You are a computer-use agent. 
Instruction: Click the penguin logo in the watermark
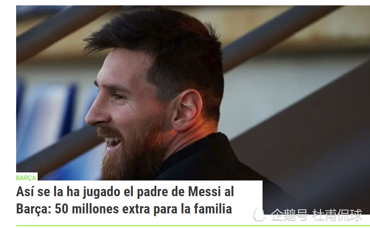coord(259,214)
